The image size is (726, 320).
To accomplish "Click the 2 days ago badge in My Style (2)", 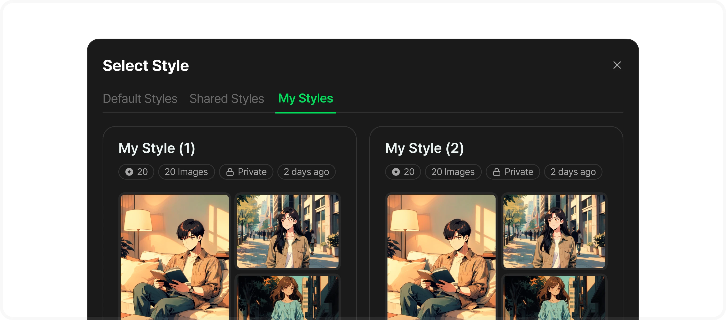I will [x=573, y=172].
